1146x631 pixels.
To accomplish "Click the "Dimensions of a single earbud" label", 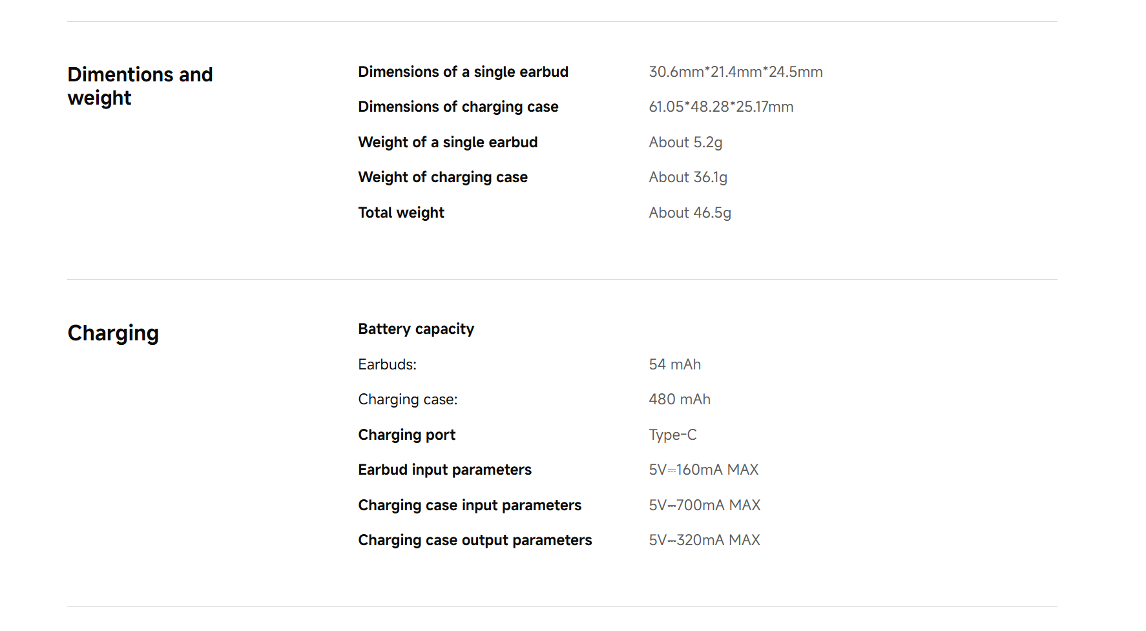I will [x=463, y=72].
